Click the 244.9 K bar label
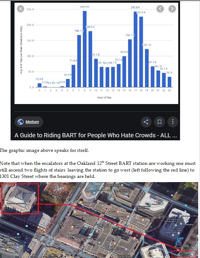This screenshot has width=200, height=258. coord(85,7)
